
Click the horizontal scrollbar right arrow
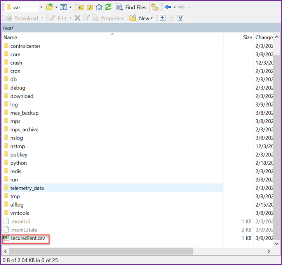point(269,251)
